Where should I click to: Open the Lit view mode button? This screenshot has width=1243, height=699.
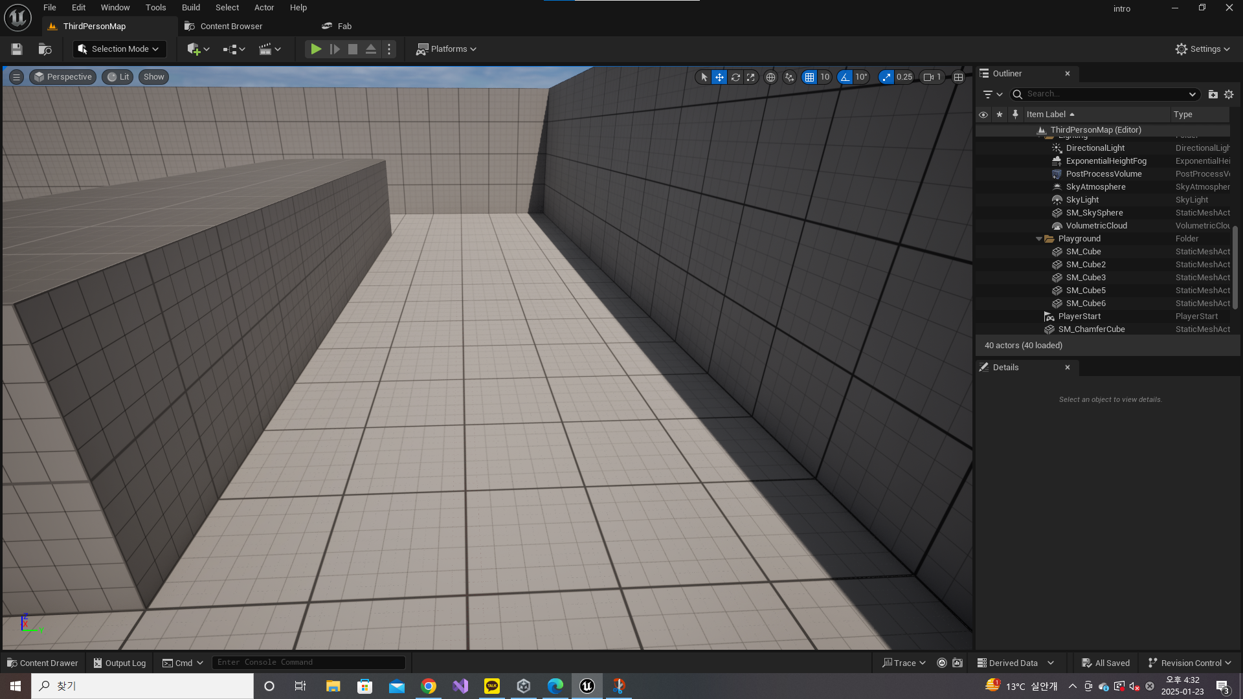point(118,77)
